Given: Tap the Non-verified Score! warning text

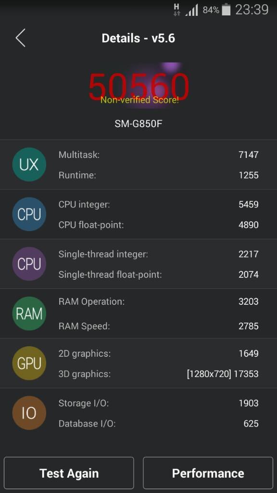Looking at the screenshot, I should click(x=140, y=100).
